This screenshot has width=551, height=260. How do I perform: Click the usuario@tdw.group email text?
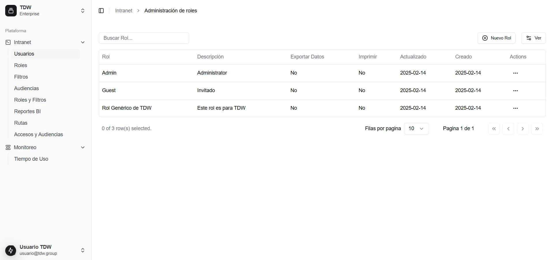point(38,253)
